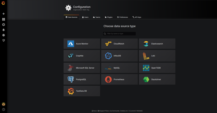Focus the Filter by name or type field
Viewport: 217px width, 113px height.
click(119, 34)
